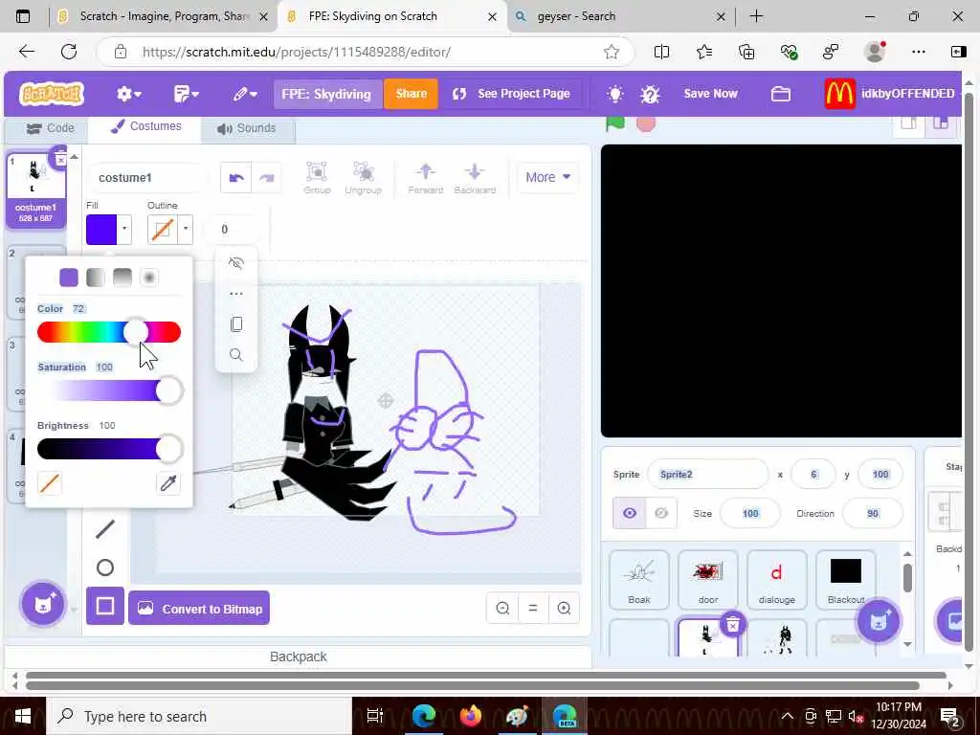Viewport: 980px width, 735px height.
Task: Select the Line tool
Action: tap(105, 529)
